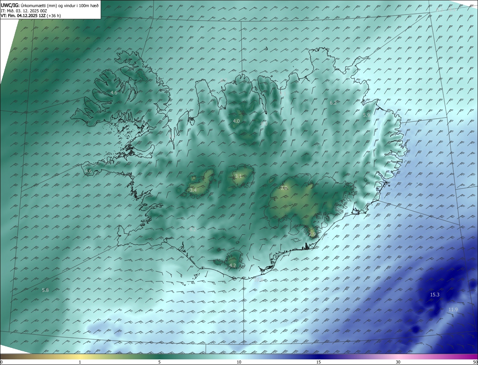Click the legend tick label 0
Screen dimensions: 478x365
(x=1, y=362)
